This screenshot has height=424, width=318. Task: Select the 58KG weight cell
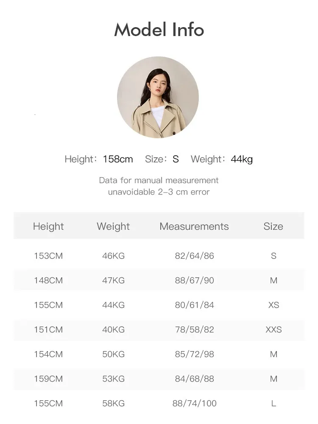[x=113, y=403]
